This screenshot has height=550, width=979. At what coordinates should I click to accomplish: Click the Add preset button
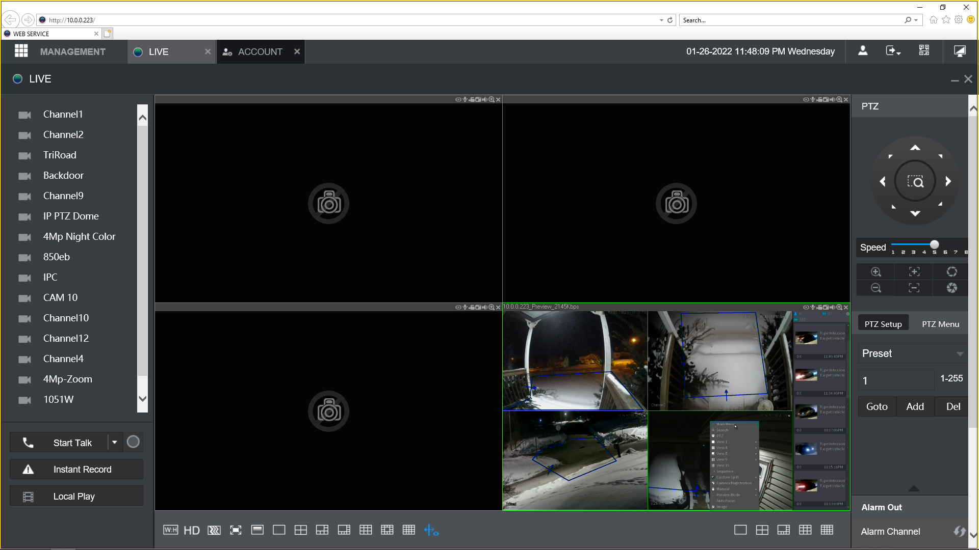[915, 406]
